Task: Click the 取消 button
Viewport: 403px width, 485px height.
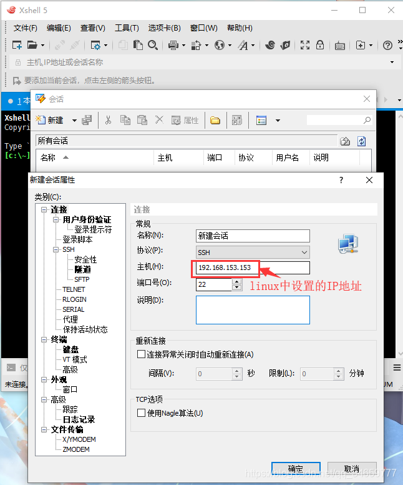Action: (352, 469)
